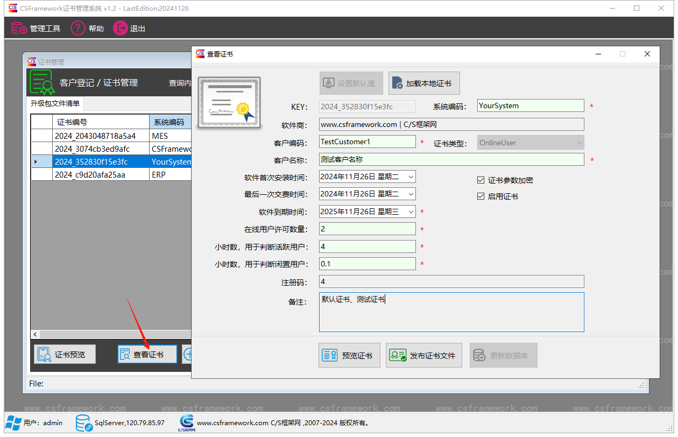The width and height of the screenshot is (678, 437).
Task: Click the ERP cell in the grid
Action: pyautogui.click(x=171, y=175)
